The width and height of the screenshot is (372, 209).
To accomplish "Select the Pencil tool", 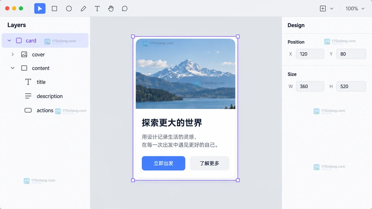I will pos(83,9).
